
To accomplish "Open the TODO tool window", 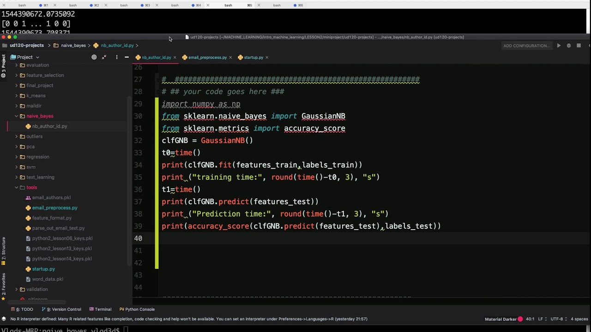I will [22, 309].
